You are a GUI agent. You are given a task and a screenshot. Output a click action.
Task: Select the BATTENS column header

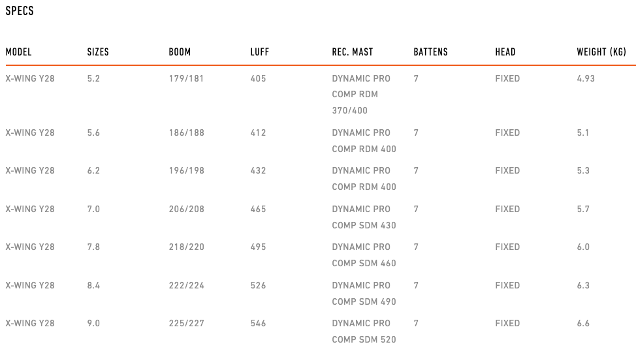tap(430, 52)
